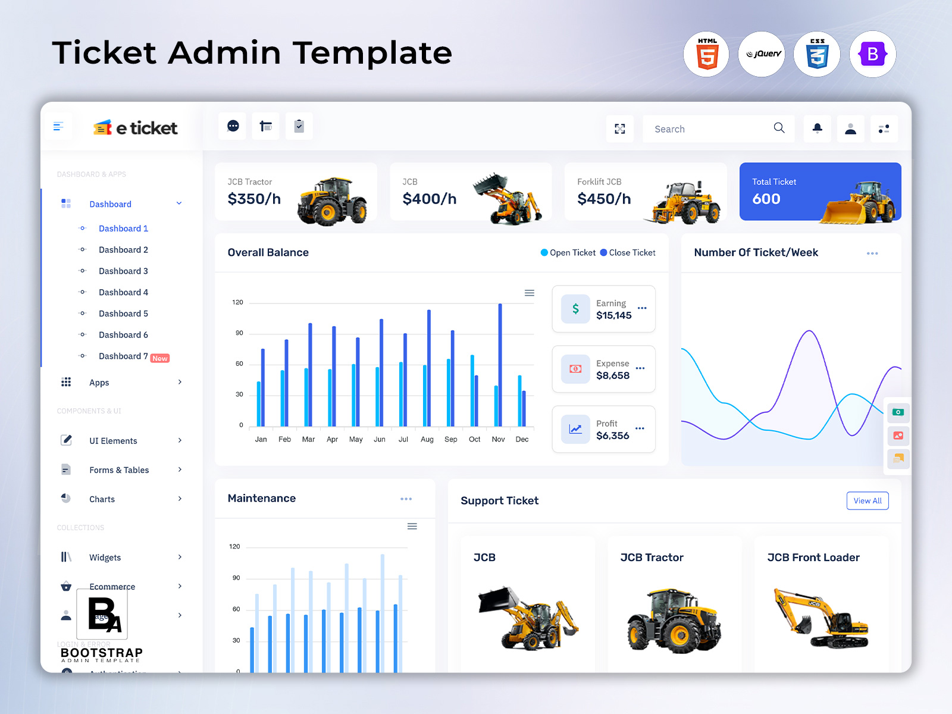Open notifications bell icon
The image size is (952, 714).
pos(818,129)
